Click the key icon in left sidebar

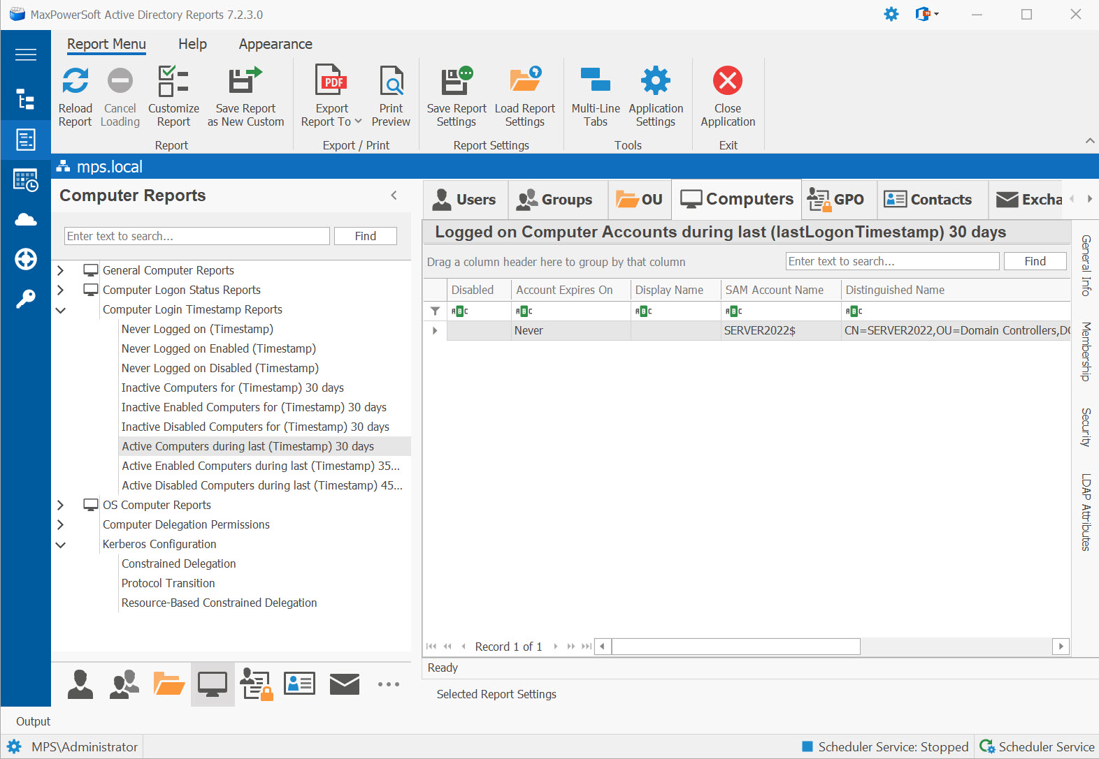(x=26, y=299)
